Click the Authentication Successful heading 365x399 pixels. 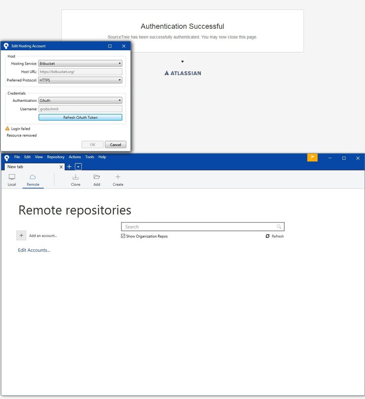coord(182,26)
